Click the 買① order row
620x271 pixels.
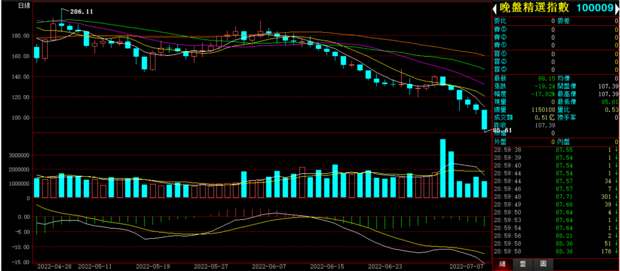pos(556,54)
